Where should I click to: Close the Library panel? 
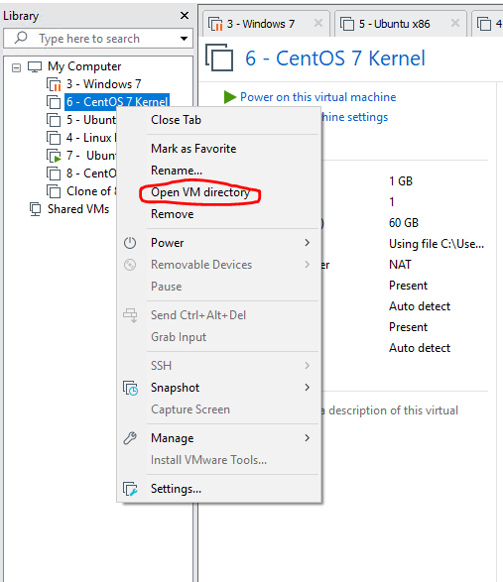pos(185,16)
